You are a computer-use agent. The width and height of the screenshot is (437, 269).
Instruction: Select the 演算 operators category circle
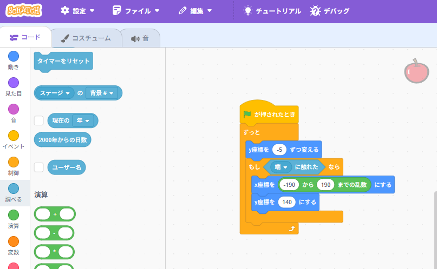point(14,215)
